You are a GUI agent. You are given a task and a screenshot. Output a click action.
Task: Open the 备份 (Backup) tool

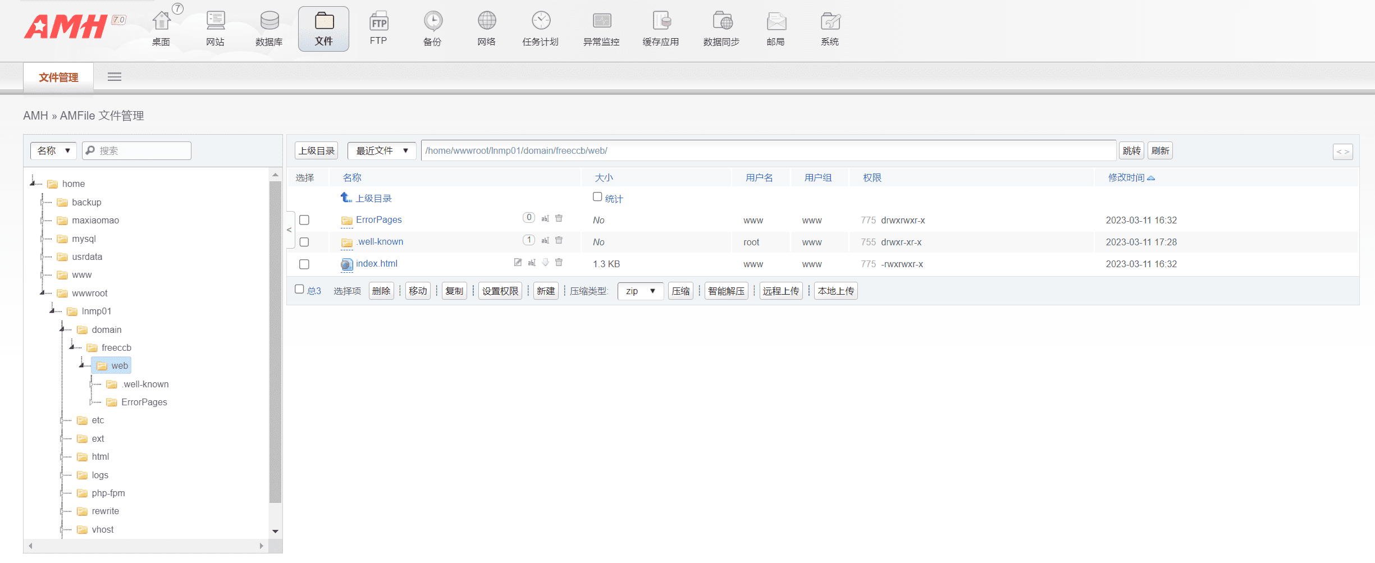[x=432, y=27]
